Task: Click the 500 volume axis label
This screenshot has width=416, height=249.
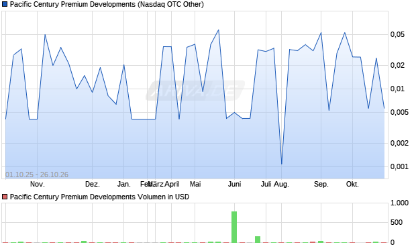Action: click(397, 222)
